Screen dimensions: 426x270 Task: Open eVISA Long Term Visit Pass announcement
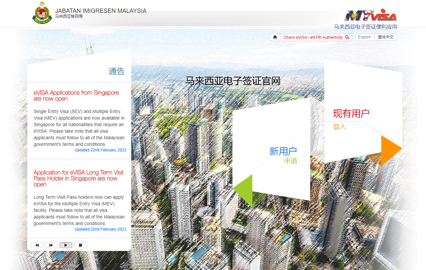(x=78, y=178)
